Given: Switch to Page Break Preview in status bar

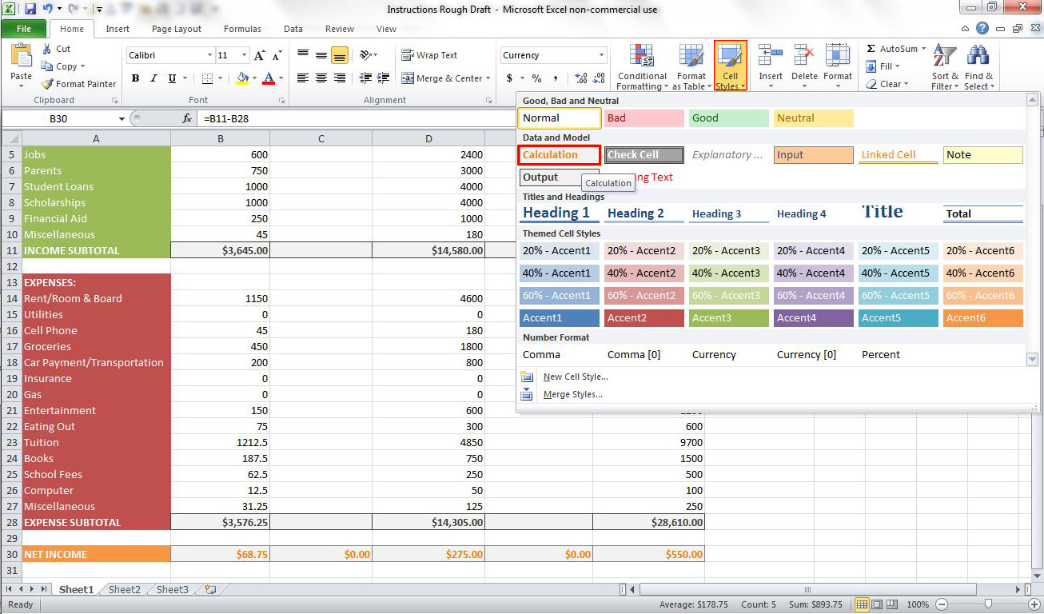Looking at the screenshot, I should 894,604.
